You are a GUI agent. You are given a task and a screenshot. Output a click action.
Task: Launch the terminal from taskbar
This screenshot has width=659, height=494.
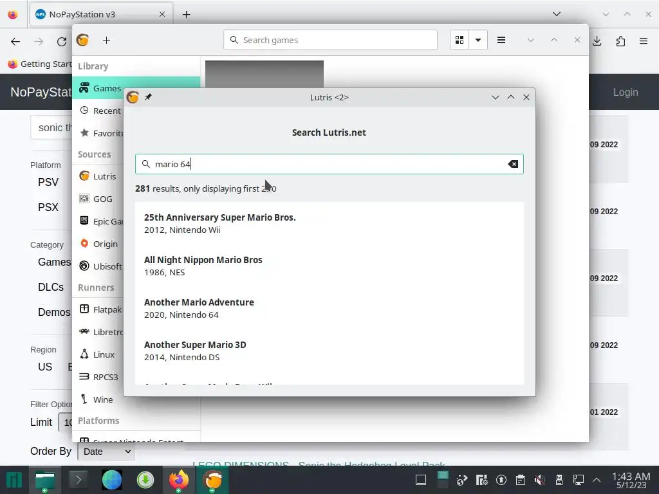pyautogui.click(x=78, y=480)
